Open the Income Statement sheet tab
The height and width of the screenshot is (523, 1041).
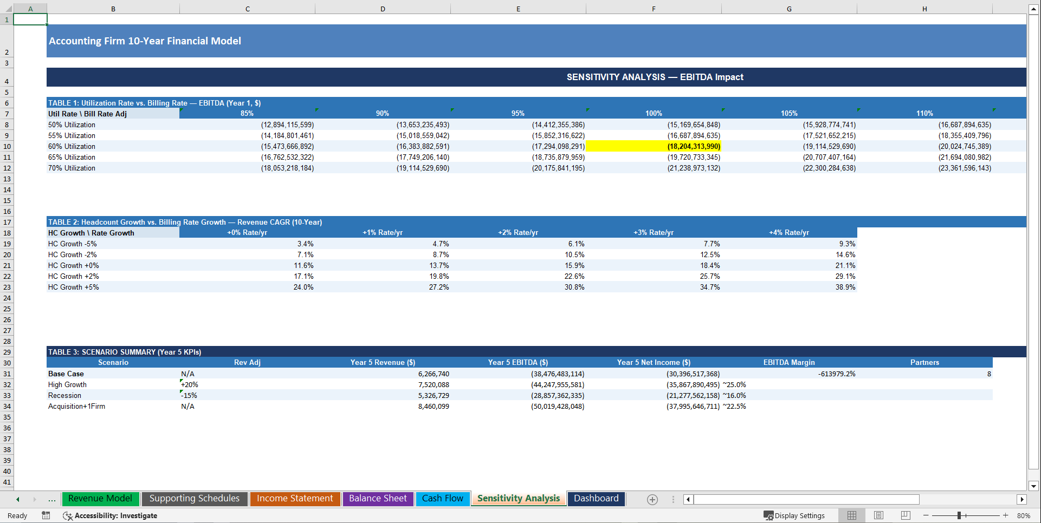(295, 499)
